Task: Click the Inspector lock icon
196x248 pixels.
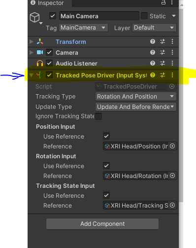Action: [x=163, y=2]
